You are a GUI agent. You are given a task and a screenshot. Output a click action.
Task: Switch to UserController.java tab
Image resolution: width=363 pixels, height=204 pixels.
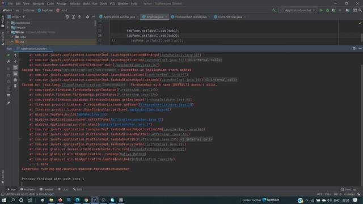point(229,17)
